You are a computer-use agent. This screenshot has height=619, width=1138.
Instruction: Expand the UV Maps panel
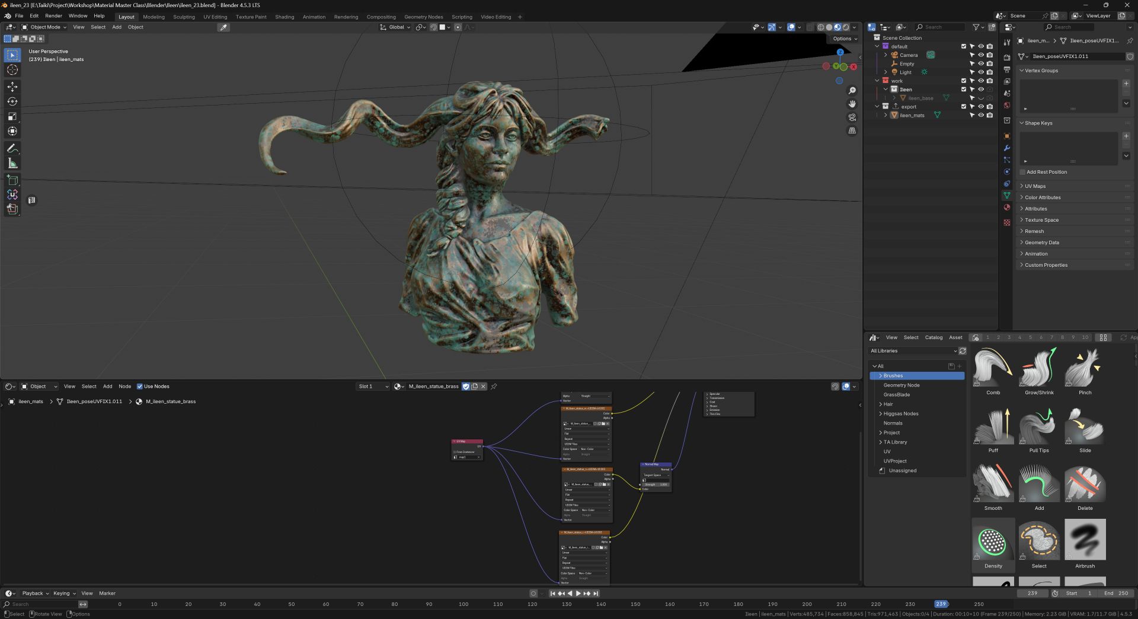pyautogui.click(x=1035, y=186)
